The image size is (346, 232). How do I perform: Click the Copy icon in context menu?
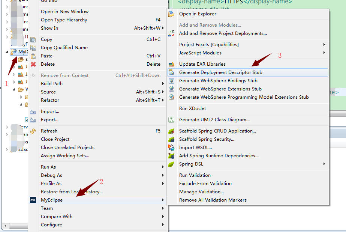[x=33, y=39]
